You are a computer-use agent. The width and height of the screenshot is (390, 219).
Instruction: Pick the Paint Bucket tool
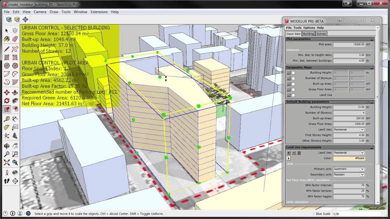[7, 39]
